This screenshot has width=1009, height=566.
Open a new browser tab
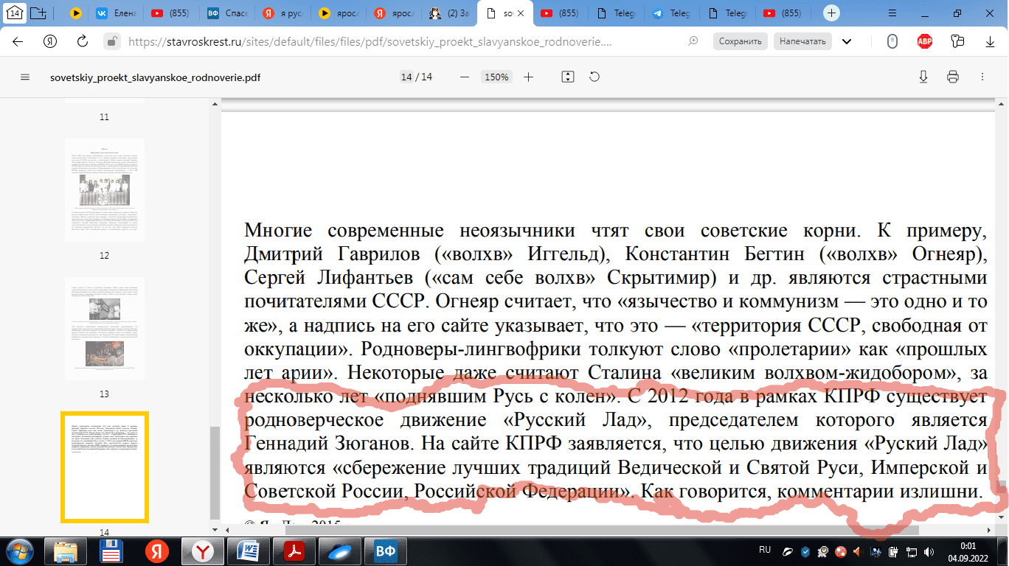click(x=832, y=13)
